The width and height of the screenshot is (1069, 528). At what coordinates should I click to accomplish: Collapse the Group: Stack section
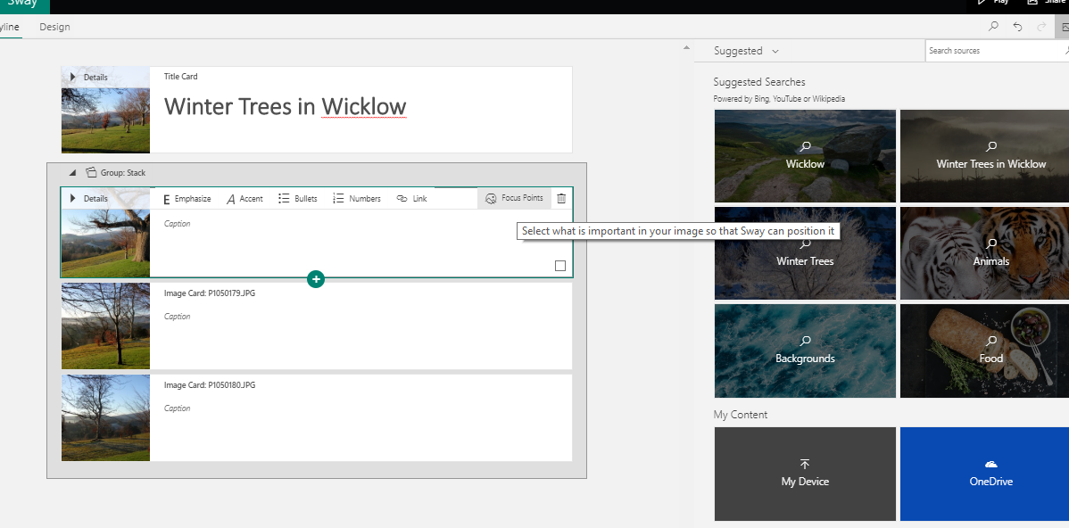[x=72, y=173]
